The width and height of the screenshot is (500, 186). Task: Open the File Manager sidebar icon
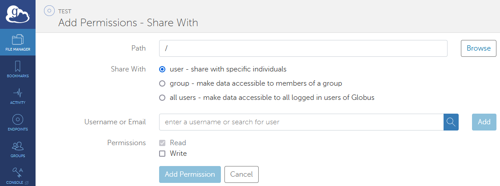[18, 43]
